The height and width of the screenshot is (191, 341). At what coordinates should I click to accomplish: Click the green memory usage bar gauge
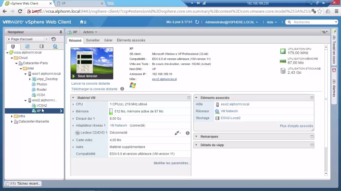click(x=111, y=111)
